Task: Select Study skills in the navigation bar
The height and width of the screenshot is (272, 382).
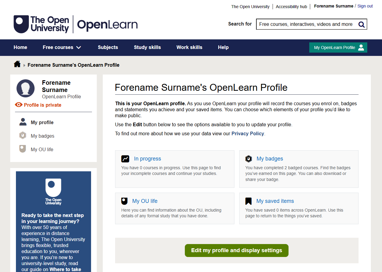Action: (147, 47)
